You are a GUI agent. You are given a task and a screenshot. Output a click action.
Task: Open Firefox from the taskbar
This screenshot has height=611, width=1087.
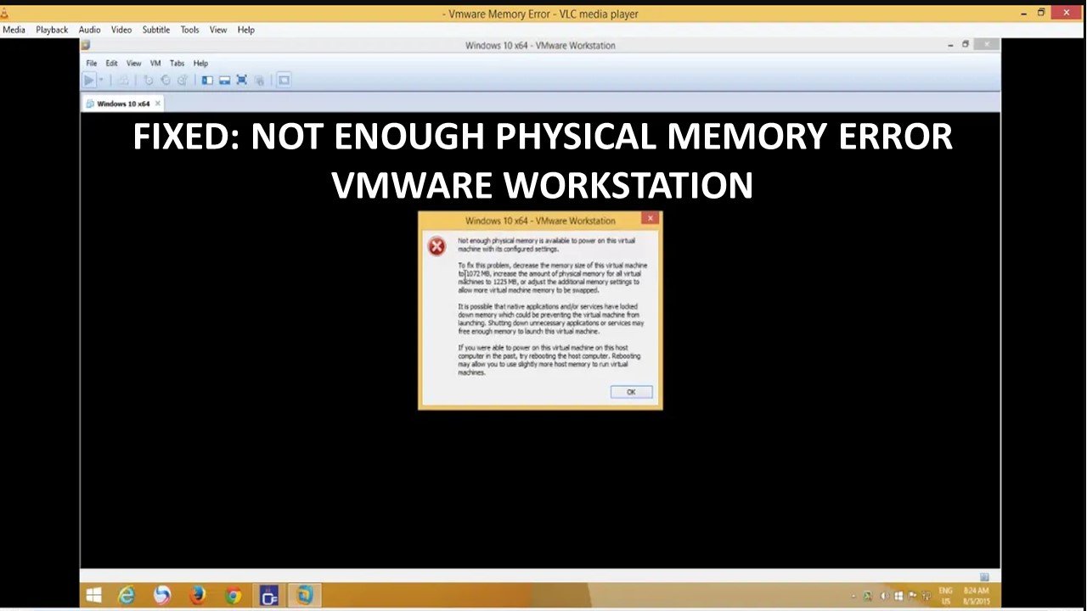(197, 595)
